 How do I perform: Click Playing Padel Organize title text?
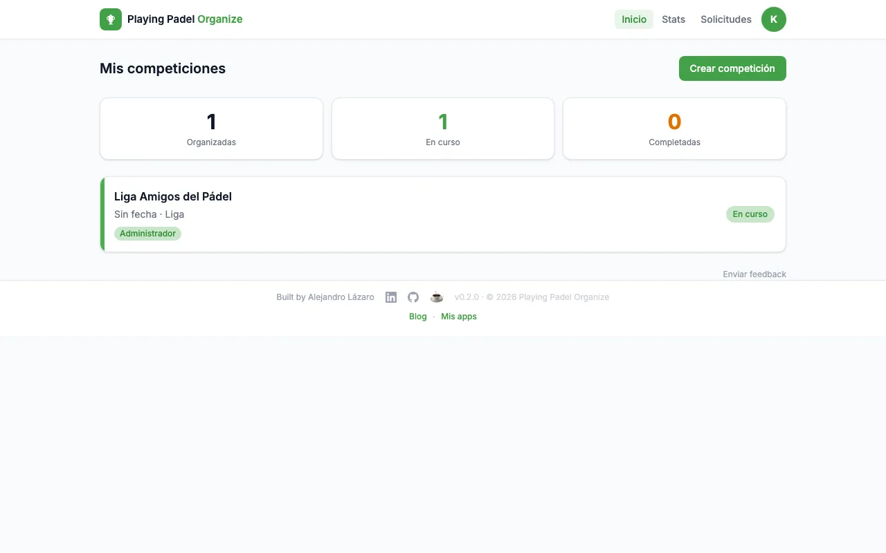[x=185, y=19]
